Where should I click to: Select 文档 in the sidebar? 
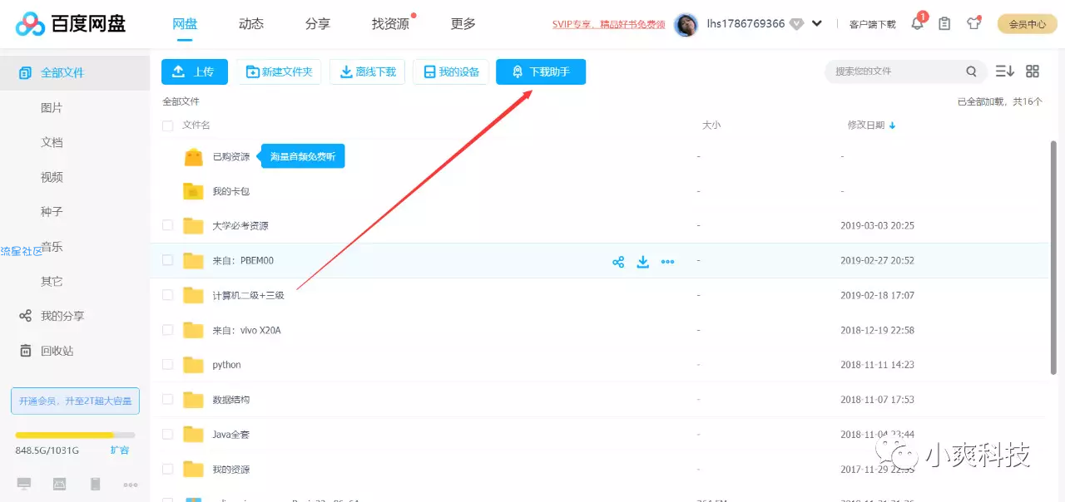click(x=52, y=142)
